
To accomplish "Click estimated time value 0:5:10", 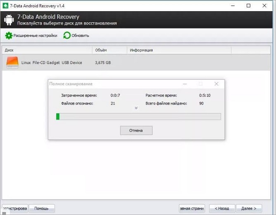I will coord(205,95).
